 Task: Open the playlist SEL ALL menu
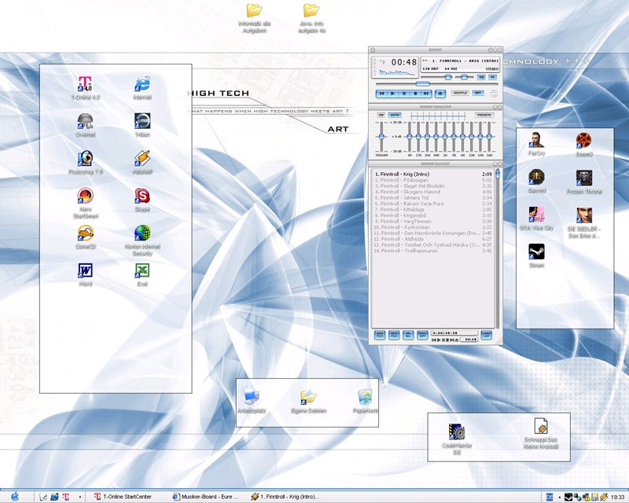(408, 335)
